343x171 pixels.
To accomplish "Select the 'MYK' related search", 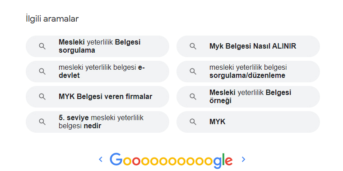I will coord(248,122).
